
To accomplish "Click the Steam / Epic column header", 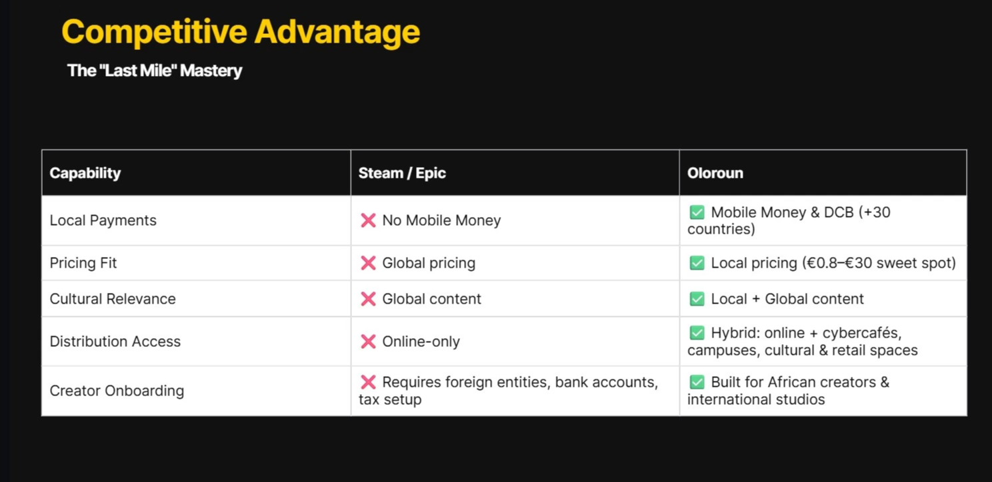I will [x=402, y=173].
